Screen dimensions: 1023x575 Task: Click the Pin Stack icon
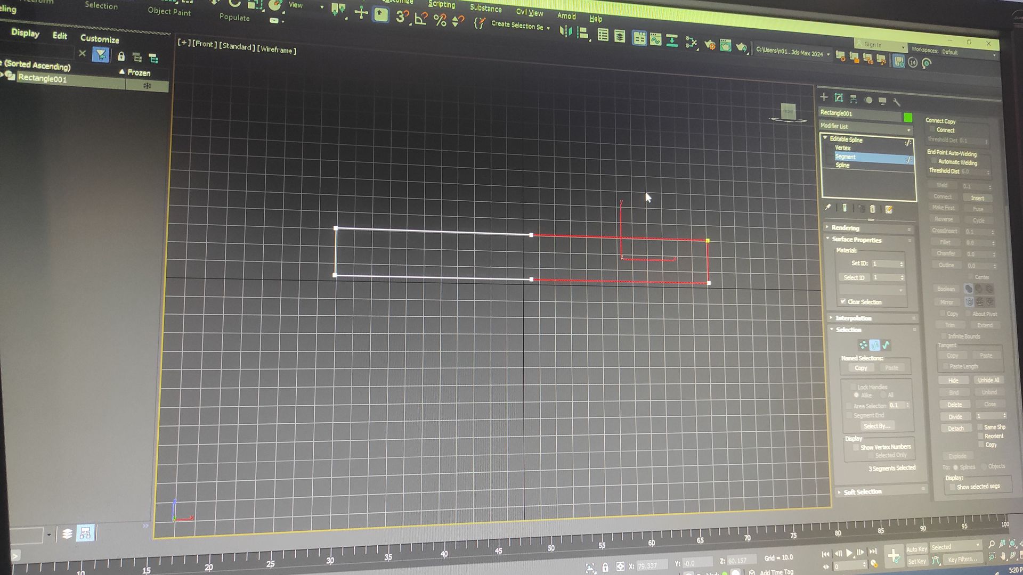[828, 207]
